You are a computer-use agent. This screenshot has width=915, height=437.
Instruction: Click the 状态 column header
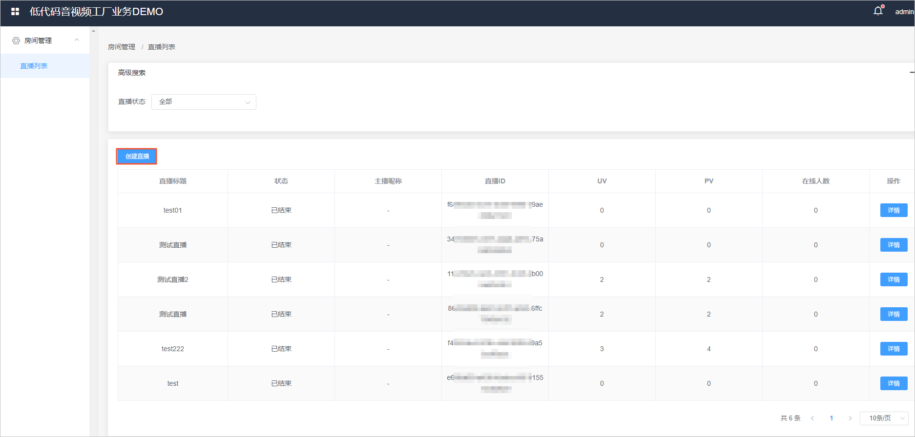point(281,181)
